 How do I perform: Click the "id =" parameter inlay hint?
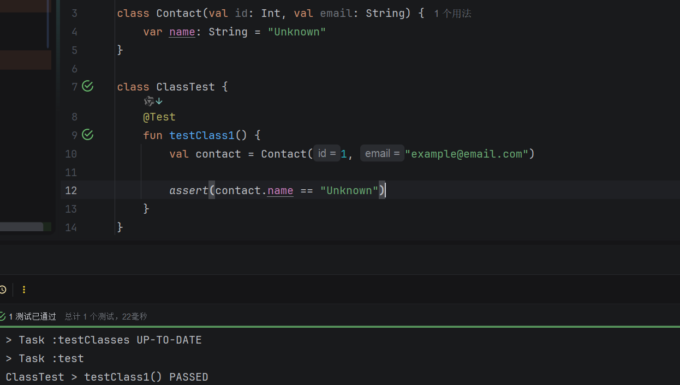326,154
